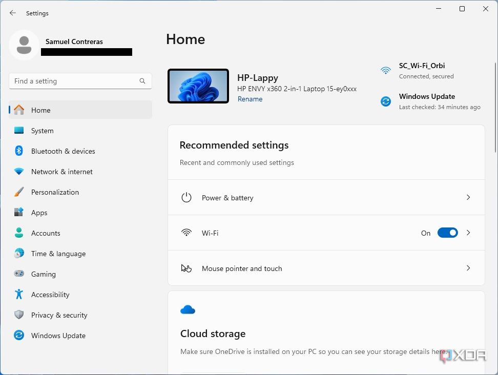The height and width of the screenshot is (375, 498).
Task: Turn off the Wi-Fi toggle switch
Action: 447,233
